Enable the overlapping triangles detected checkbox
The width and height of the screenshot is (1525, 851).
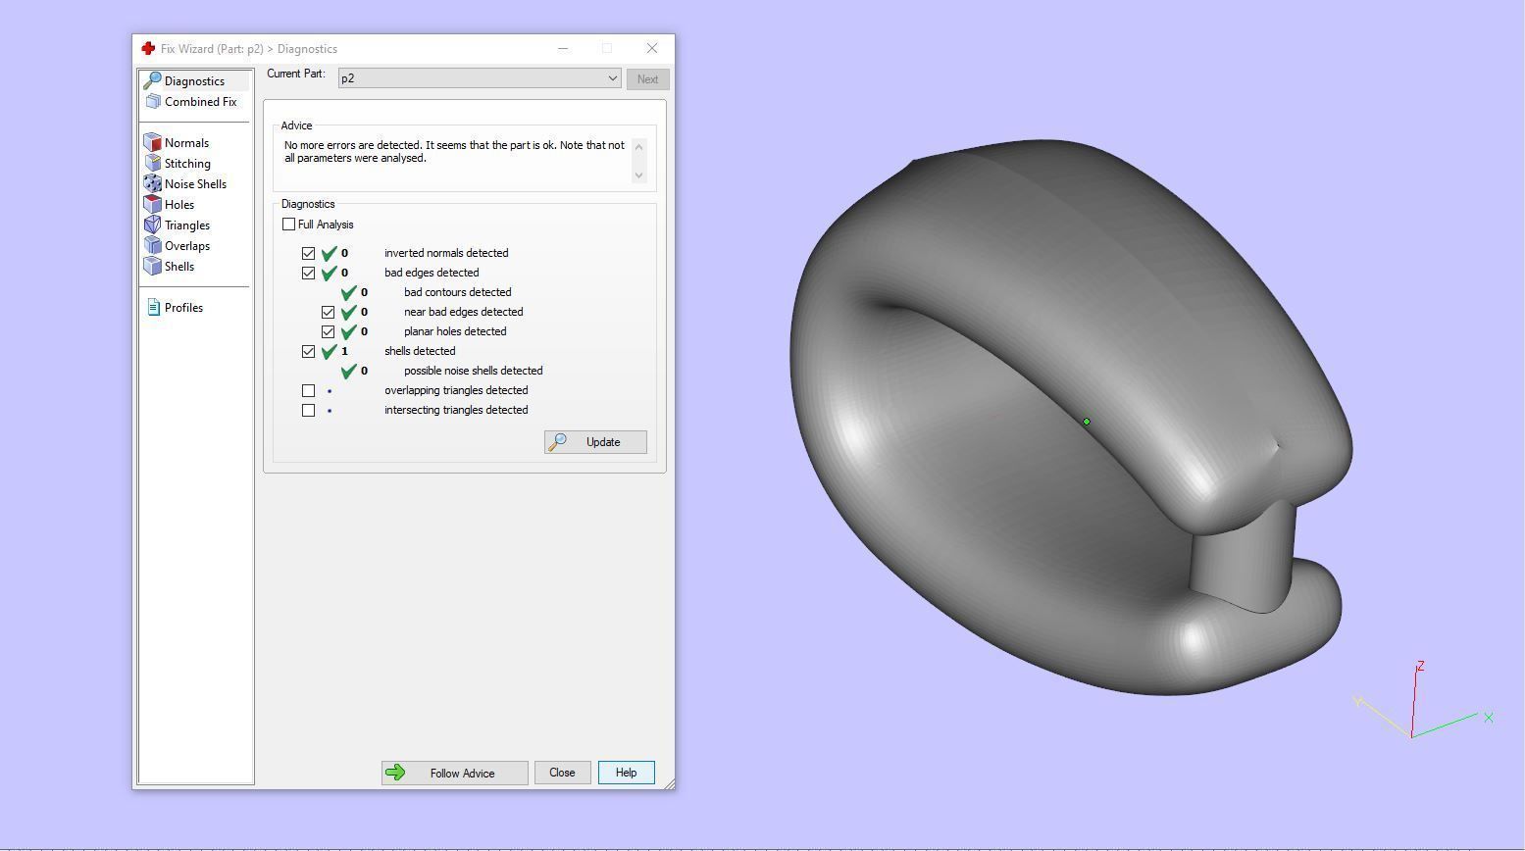click(x=308, y=390)
